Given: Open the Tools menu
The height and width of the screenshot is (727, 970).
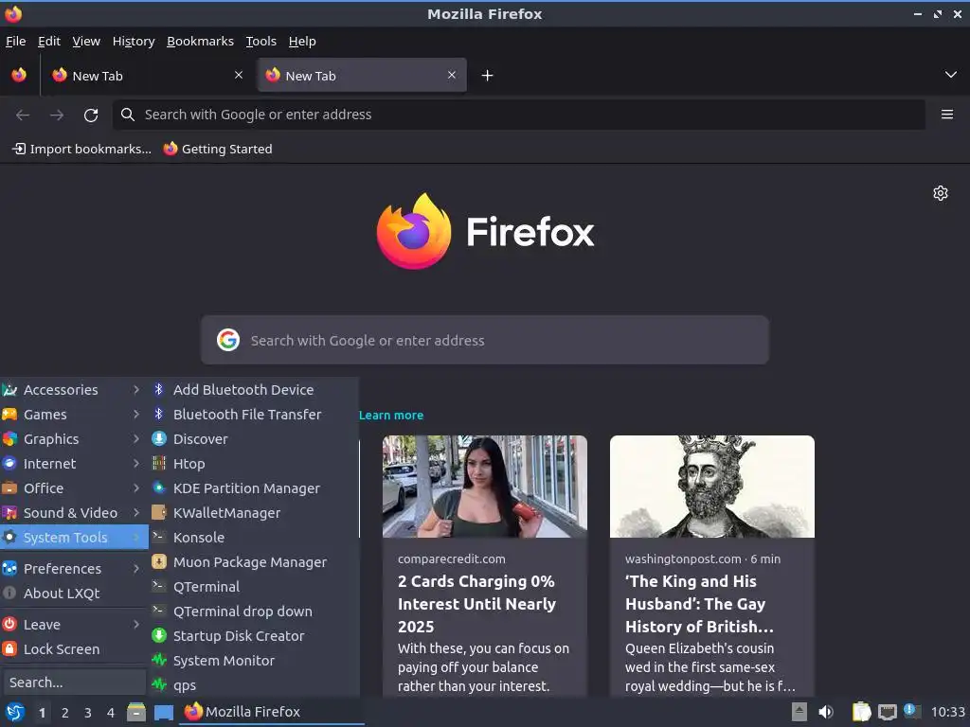Looking at the screenshot, I should [x=261, y=42].
